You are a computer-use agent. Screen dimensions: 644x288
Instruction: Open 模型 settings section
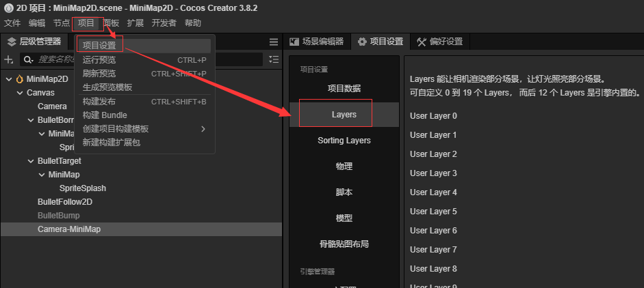[344, 218]
